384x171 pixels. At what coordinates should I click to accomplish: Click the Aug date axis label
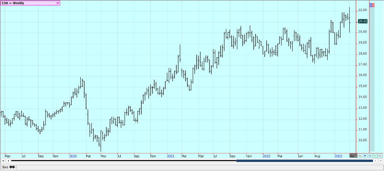[317, 156]
